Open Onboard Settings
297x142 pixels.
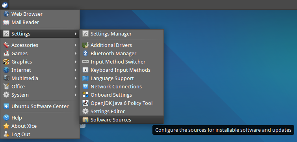(x=121, y=95)
